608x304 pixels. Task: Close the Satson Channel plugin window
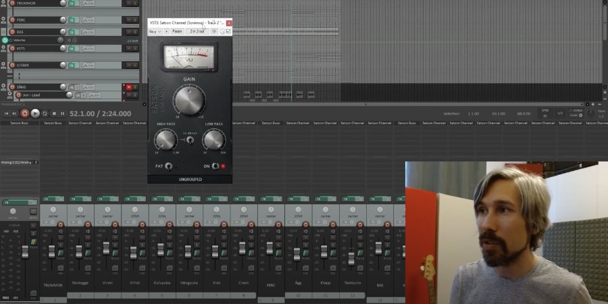tap(229, 23)
